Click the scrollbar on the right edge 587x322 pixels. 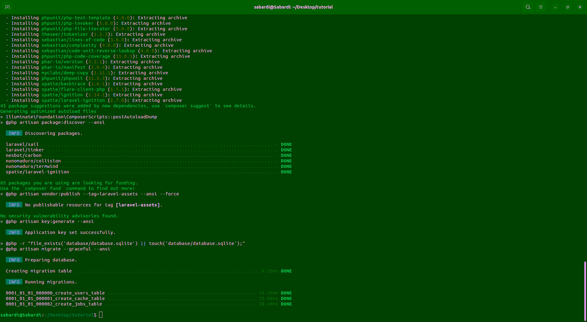point(585,291)
